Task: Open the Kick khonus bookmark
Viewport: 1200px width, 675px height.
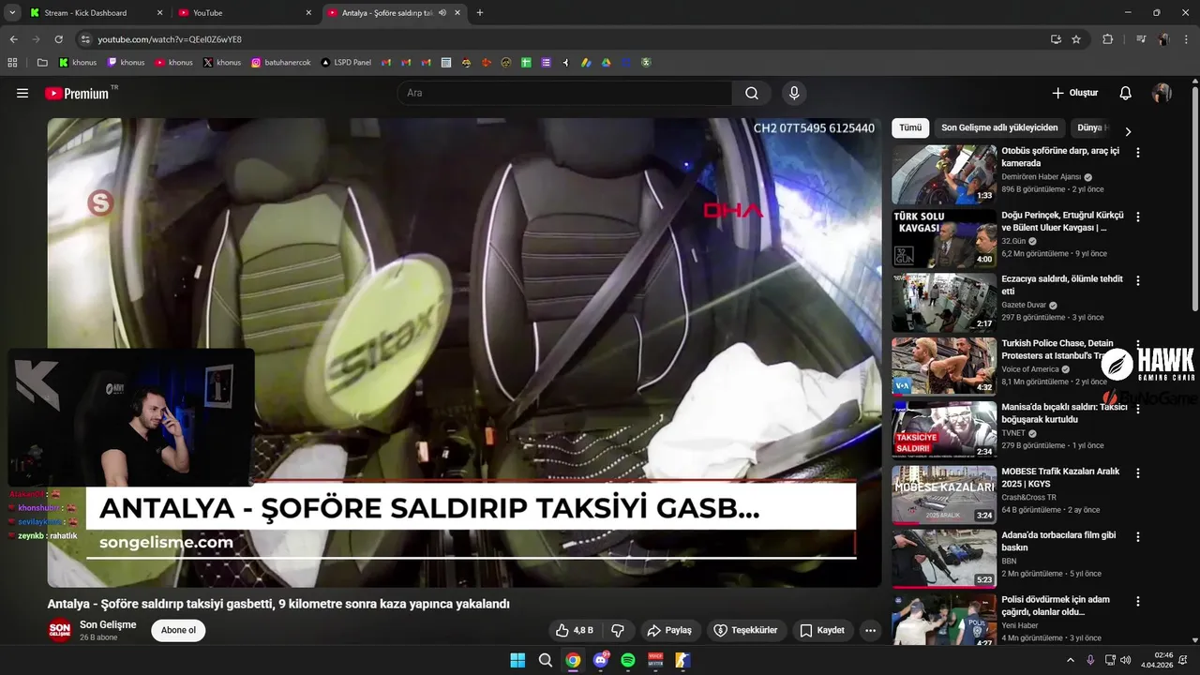Action: (78, 63)
